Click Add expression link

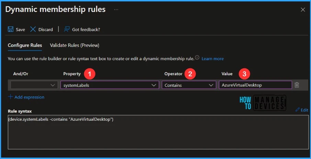(29, 97)
